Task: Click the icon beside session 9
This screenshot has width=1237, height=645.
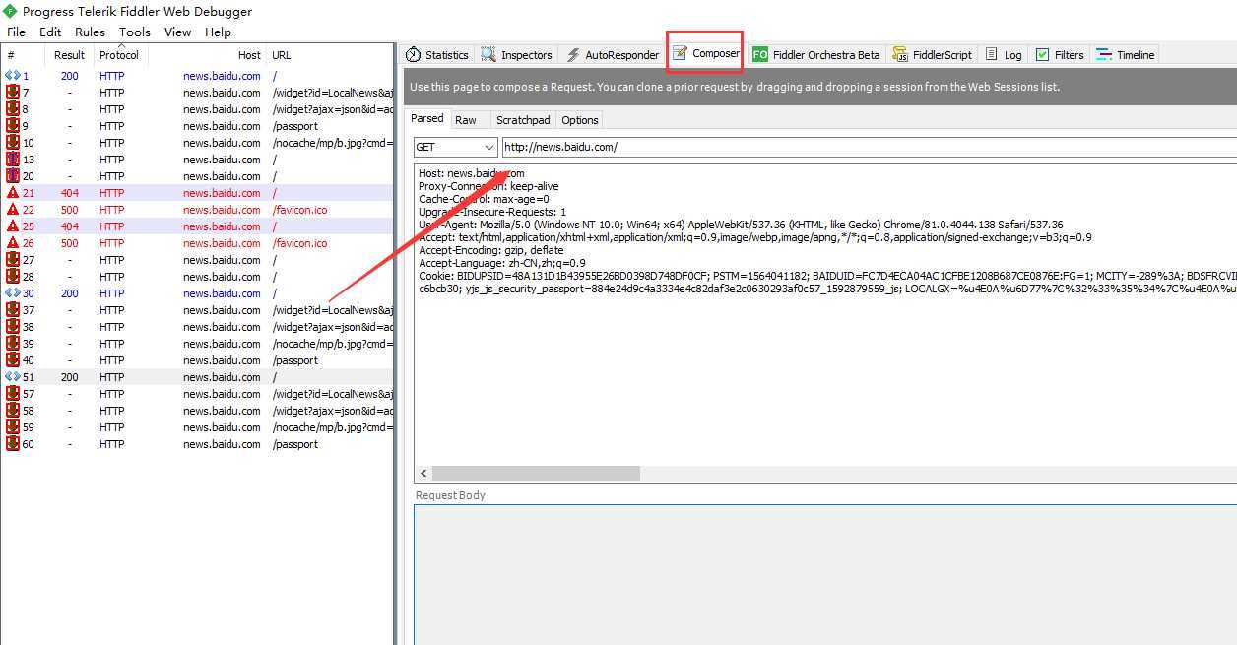Action: 13,126
